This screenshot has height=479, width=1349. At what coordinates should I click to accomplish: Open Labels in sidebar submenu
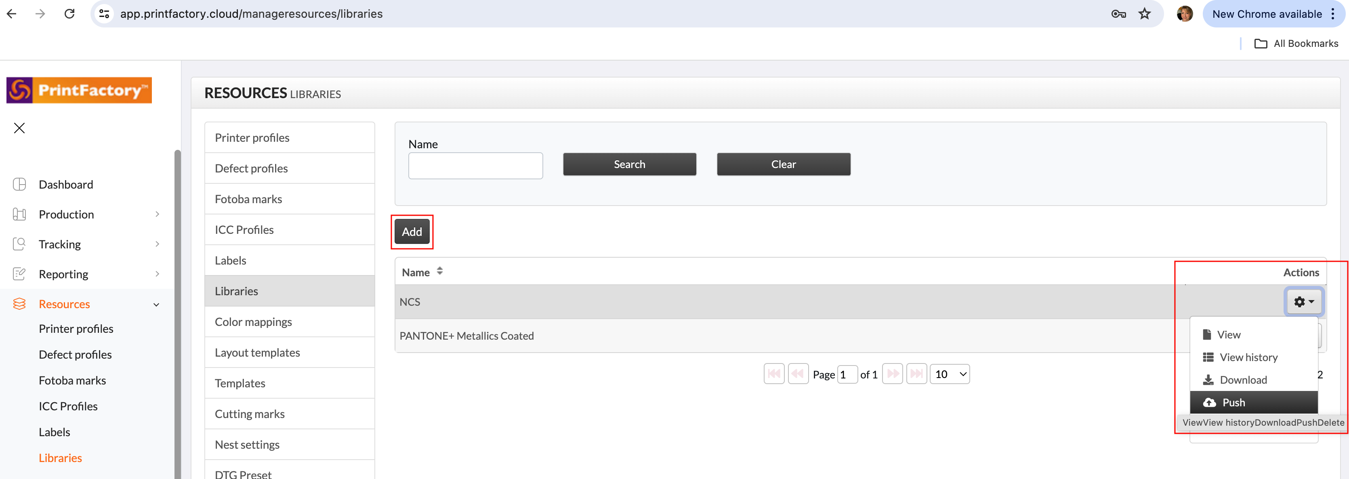(55, 432)
